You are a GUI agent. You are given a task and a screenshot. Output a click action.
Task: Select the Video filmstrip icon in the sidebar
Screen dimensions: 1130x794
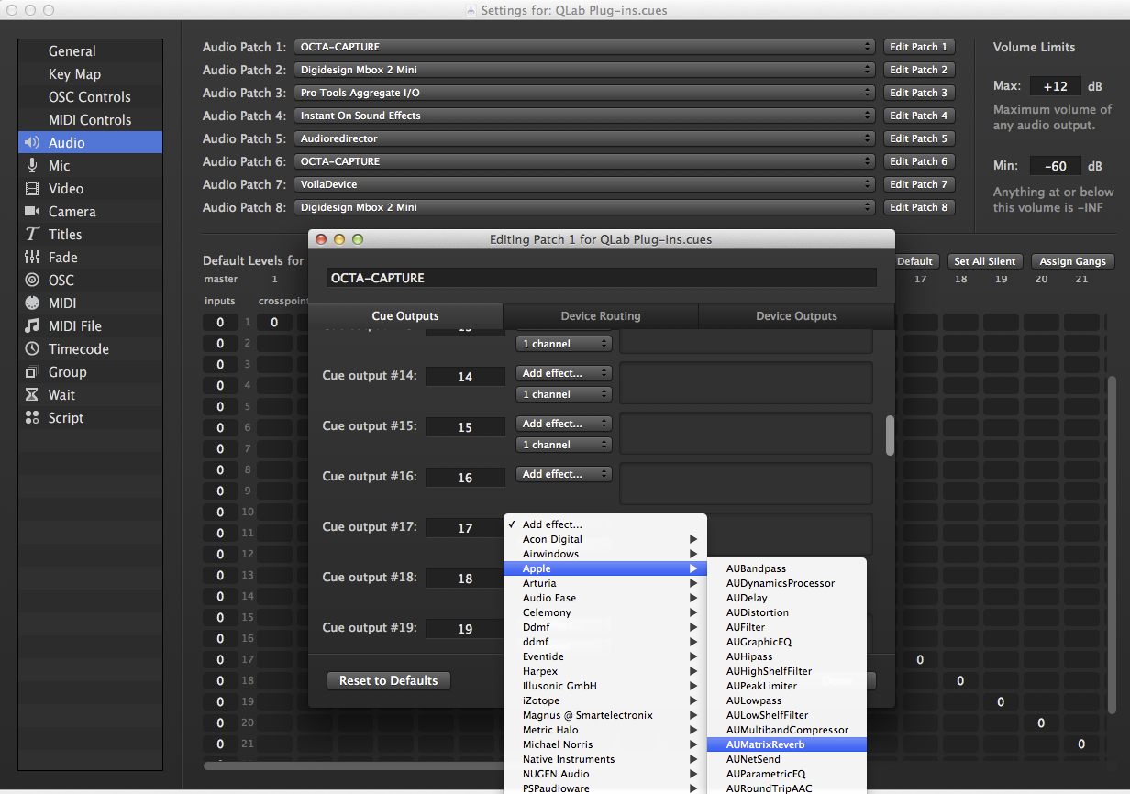click(x=32, y=188)
